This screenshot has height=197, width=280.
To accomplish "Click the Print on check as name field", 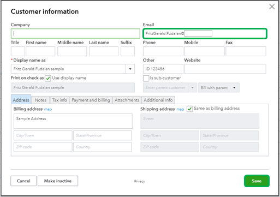I will 73,88.
